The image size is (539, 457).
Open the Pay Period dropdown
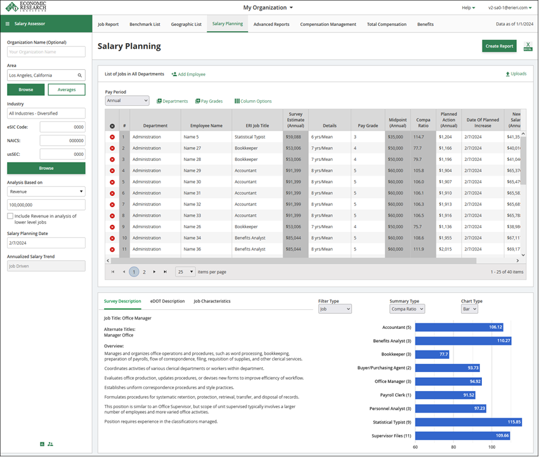[127, 101]
